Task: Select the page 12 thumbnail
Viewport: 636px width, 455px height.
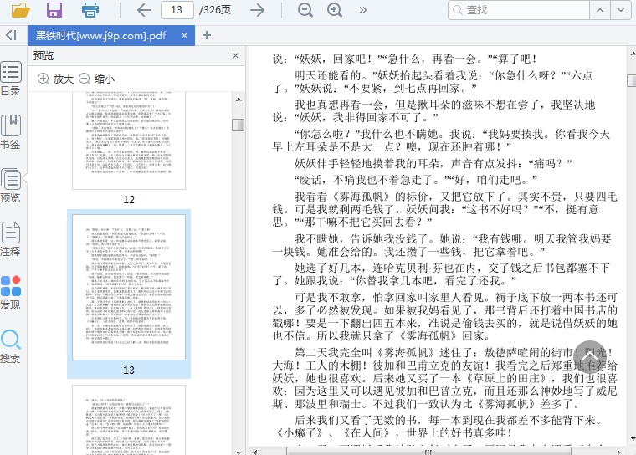Action: click(x=129, y=141)
